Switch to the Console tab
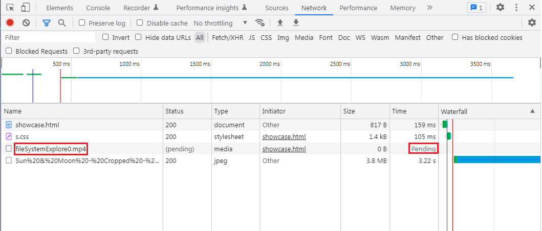The height and width of the screenshot is (231, 542). click(98, 8)
